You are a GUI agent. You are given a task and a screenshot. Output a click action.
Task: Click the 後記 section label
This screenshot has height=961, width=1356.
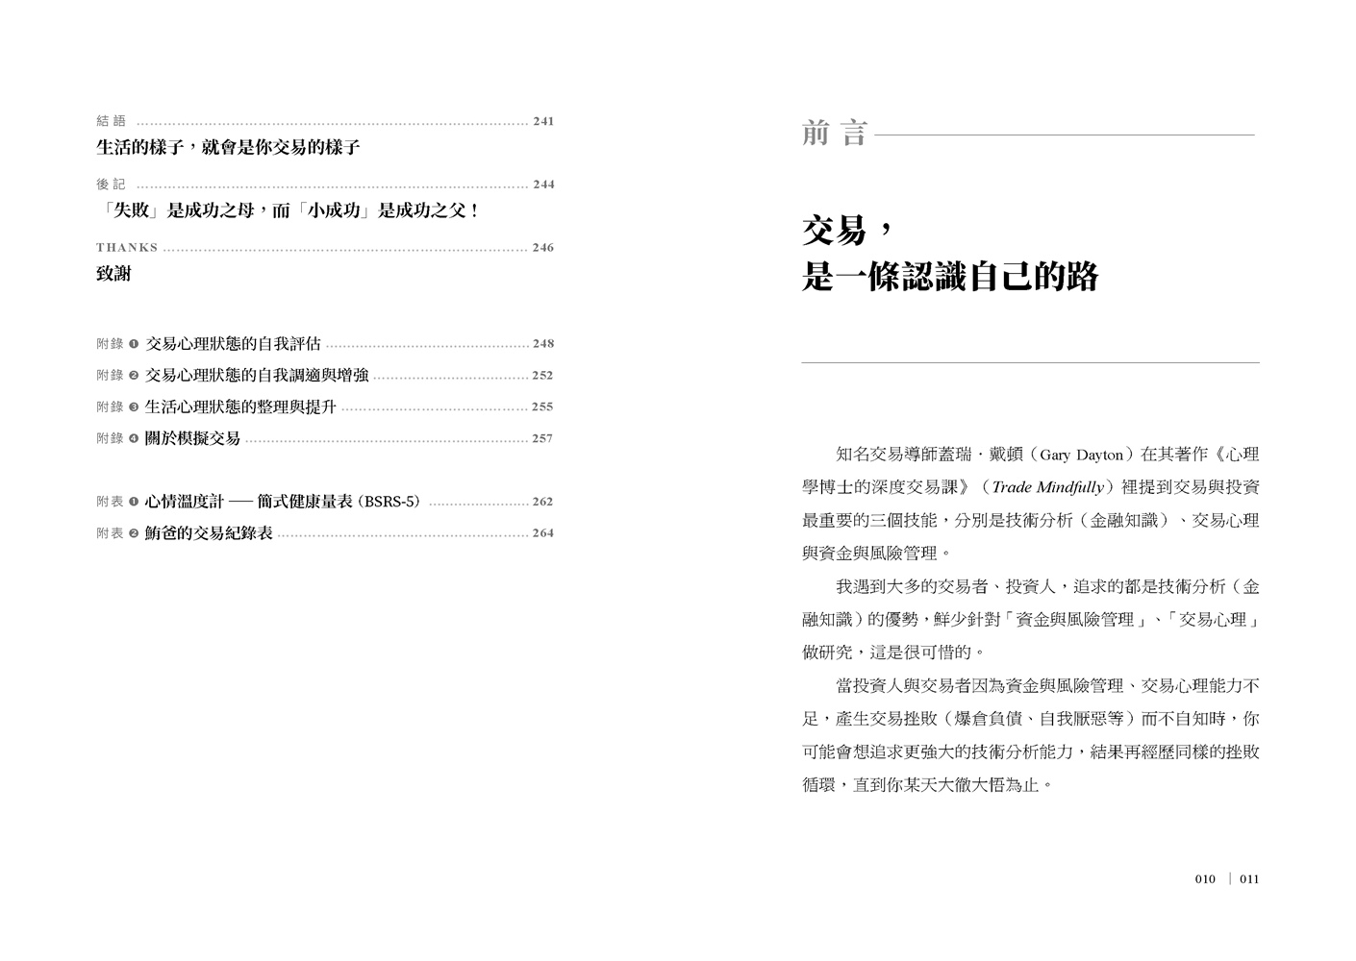pyautogui.click(x=112, y=185)
